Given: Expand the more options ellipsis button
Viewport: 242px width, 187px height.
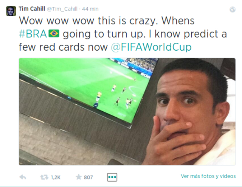Looking at the screenshot, I should point(112,177).
